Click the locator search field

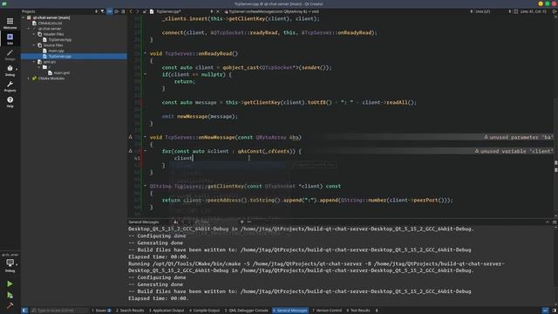tap(59, 311)
